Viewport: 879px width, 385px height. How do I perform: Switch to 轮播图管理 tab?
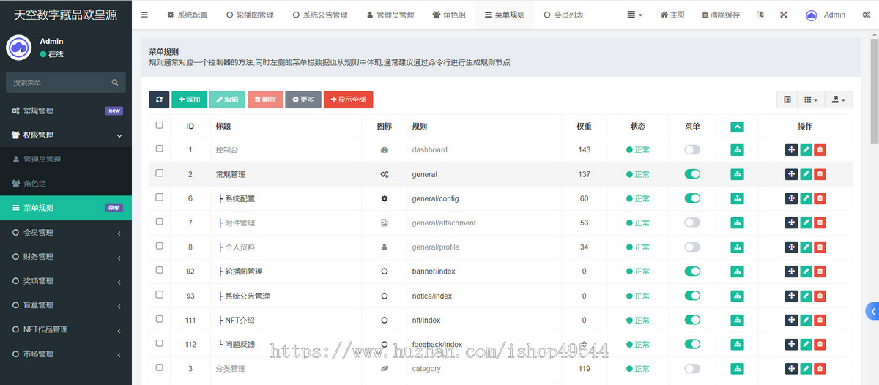[x=250, y=15]
